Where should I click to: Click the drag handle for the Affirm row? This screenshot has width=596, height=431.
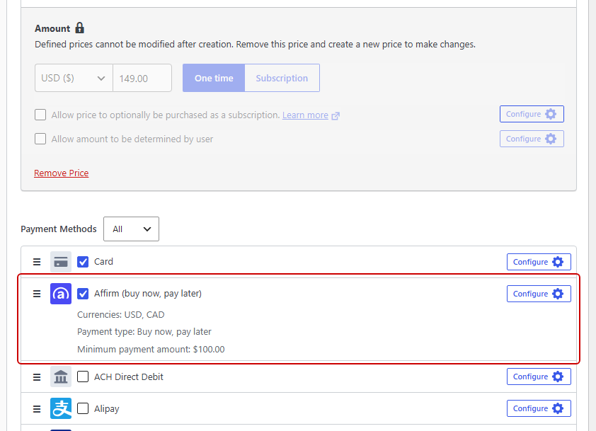coord(37,294)
